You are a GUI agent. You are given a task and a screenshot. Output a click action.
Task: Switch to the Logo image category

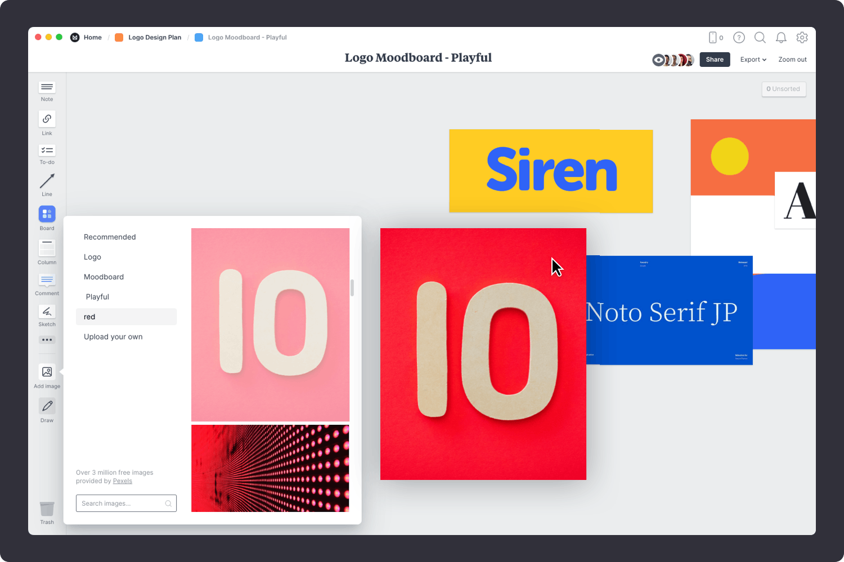92,257
